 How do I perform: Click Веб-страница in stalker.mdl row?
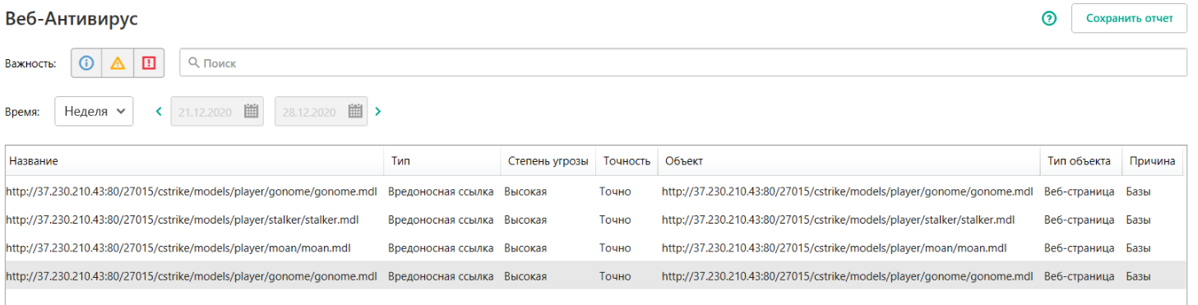click(x=1080, y=220)
